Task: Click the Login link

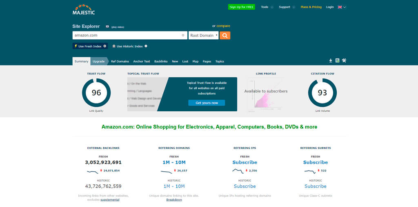Action: pyautogui.click(x=330, y=7)
